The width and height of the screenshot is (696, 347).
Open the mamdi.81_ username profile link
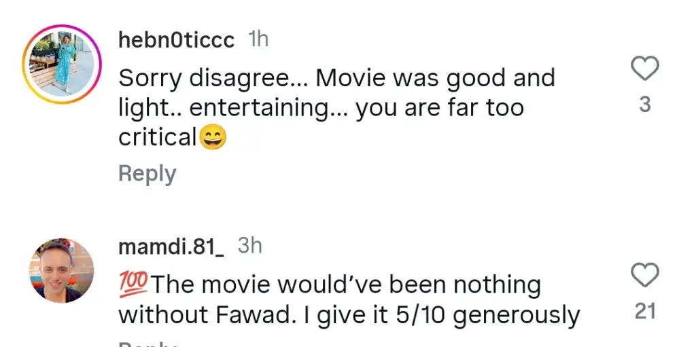pyautogui.click(x=171, y=246)
